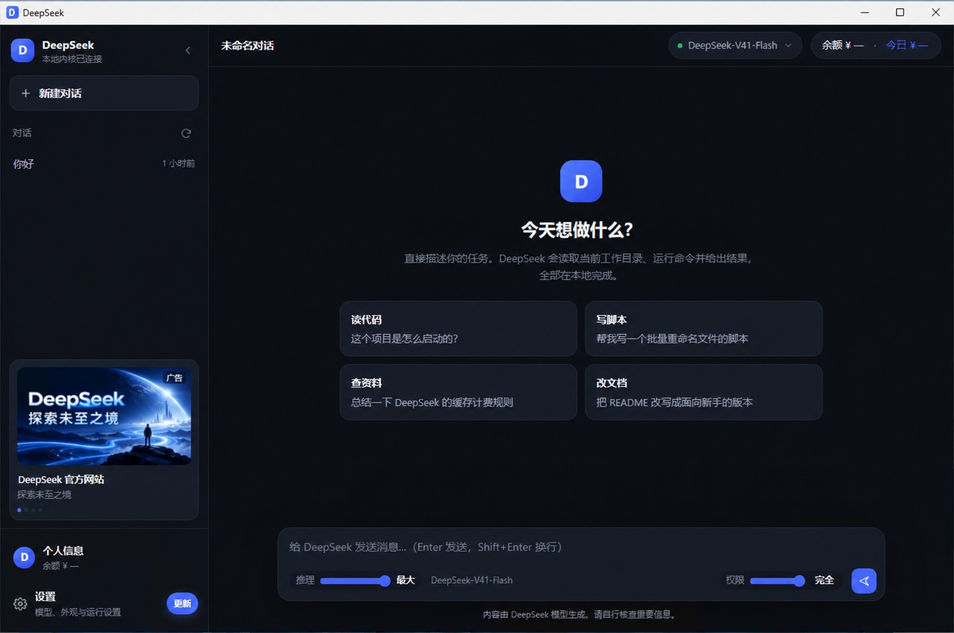This screenshot has width=954, height=633.
Task: Open the settings gear icon
Action: point(20,604)
